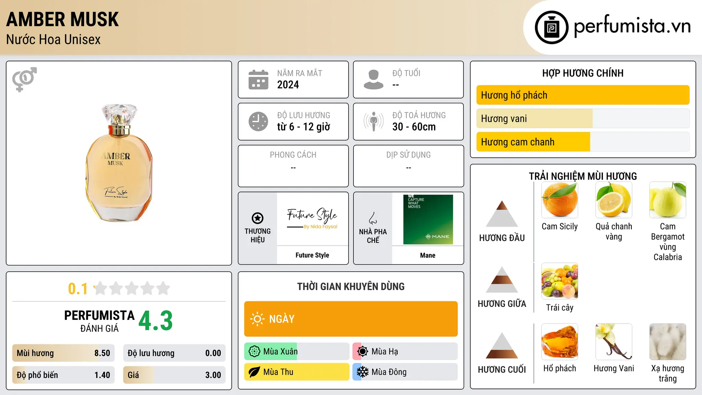Click the Mùa Thu season bar

click(x=297, y=372)
